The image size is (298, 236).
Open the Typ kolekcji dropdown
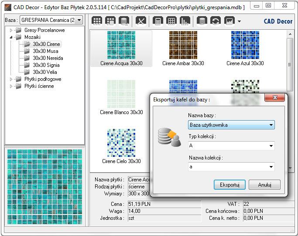pos(231,146)
